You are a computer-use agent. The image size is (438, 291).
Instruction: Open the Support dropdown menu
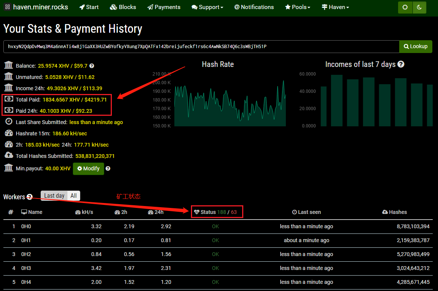pos(207,7)
